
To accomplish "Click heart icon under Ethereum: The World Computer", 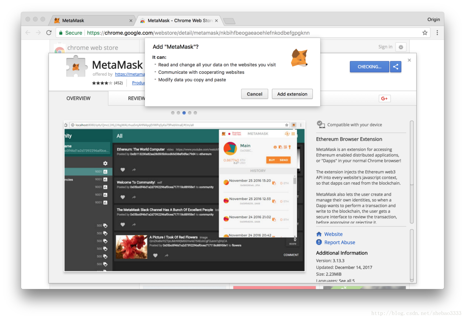I will (x=123, y=170).
